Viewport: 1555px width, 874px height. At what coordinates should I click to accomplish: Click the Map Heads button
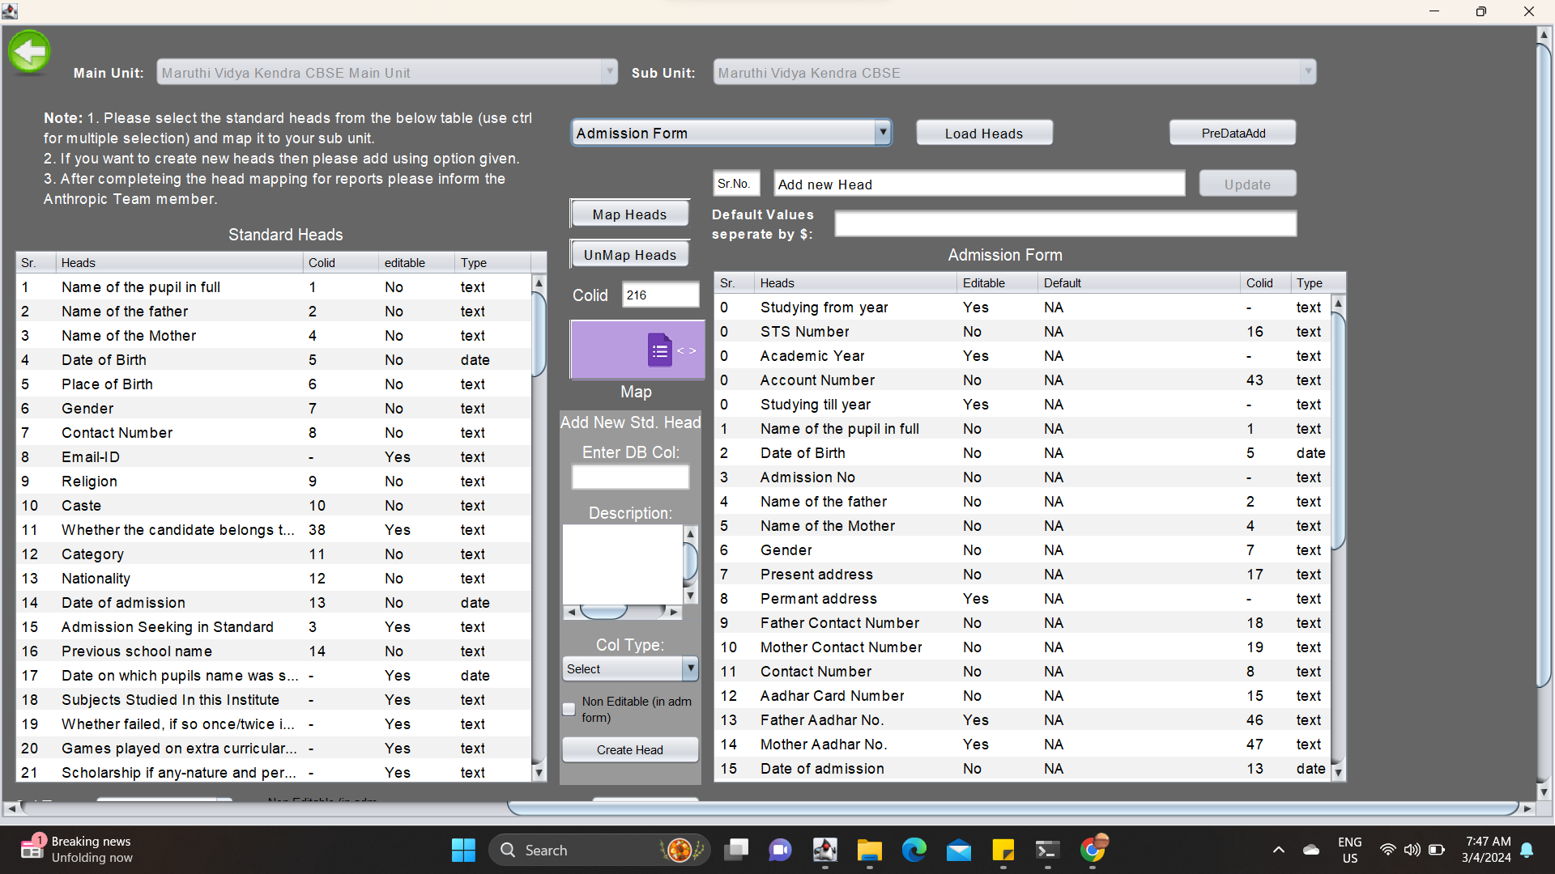point(629,214)
